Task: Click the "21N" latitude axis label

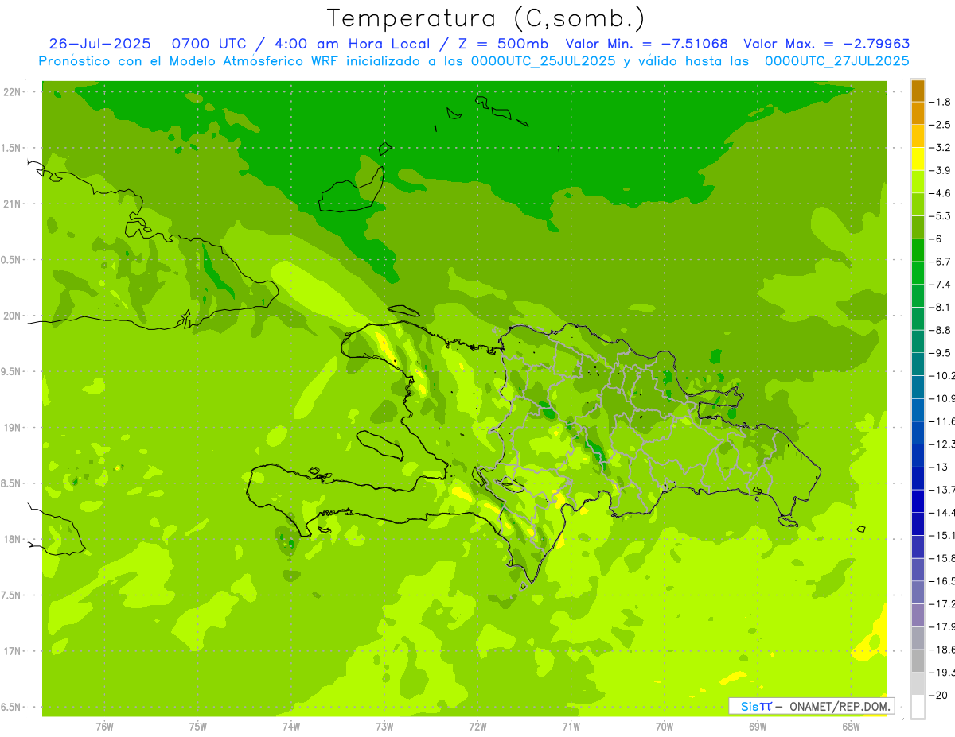Action: pos(12,204)
